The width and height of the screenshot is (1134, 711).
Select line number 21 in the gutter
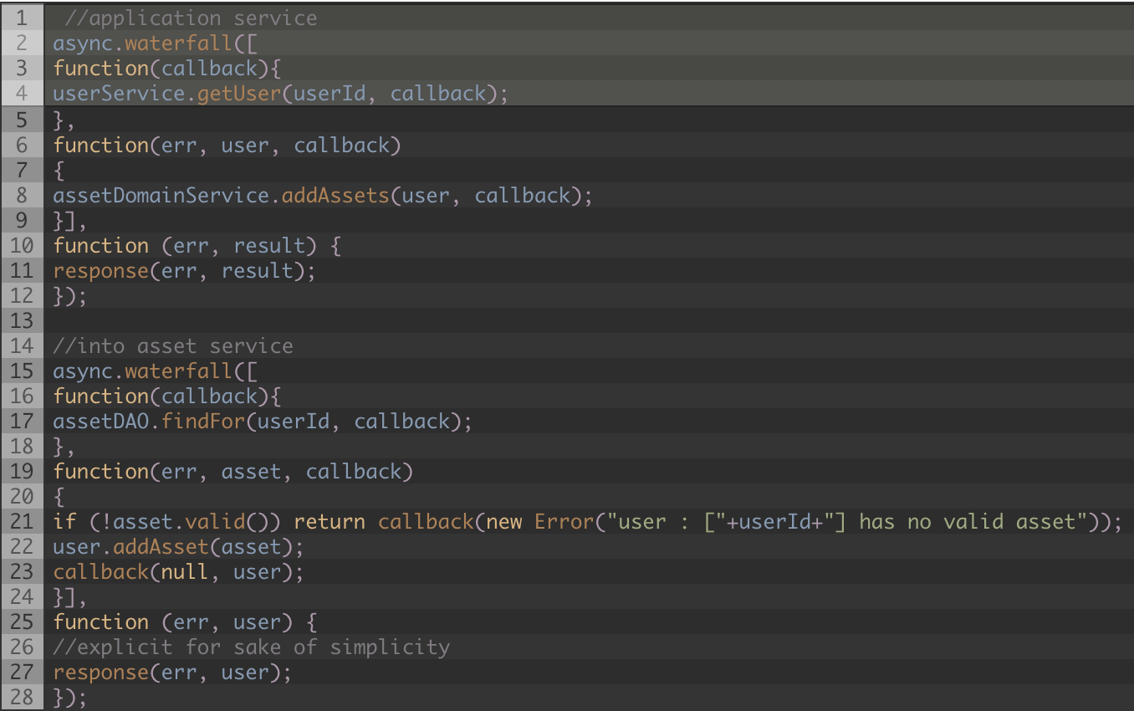tap(22, 522)
